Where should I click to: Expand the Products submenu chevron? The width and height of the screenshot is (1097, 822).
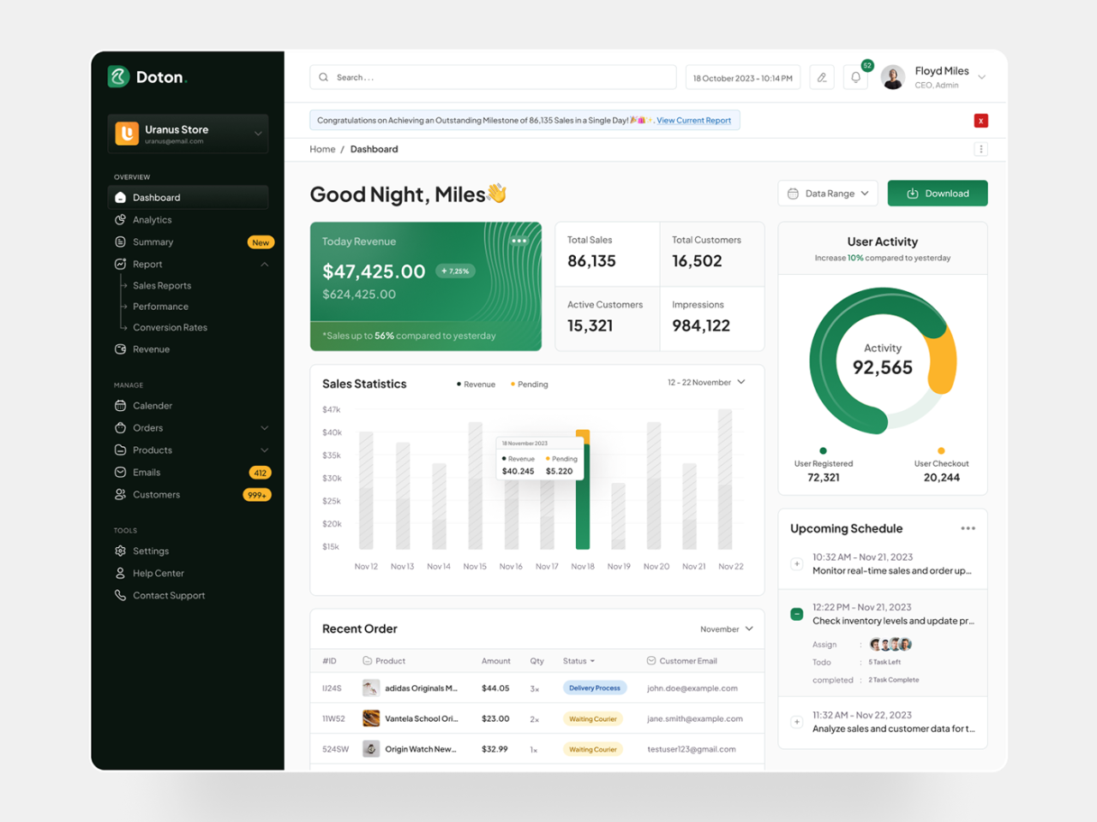(x=265, y=450)
